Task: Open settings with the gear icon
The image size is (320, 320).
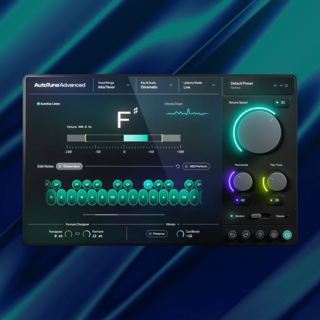Action: click(x=274, y=235)
